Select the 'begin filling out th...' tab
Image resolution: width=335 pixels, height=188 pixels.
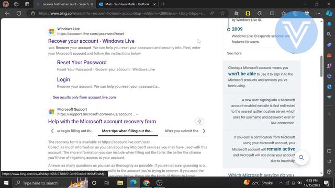point(75,131)
